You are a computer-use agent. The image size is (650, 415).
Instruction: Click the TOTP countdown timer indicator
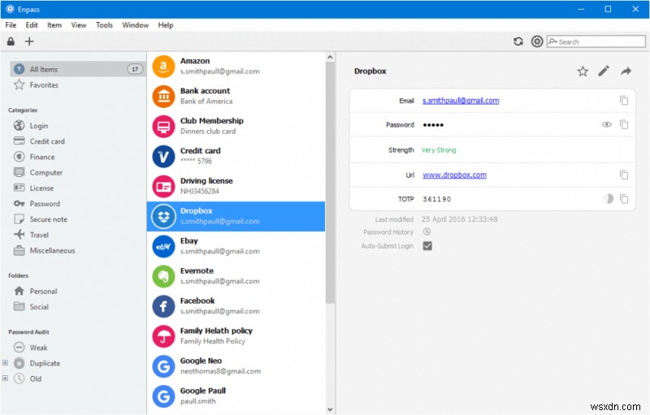608,199
